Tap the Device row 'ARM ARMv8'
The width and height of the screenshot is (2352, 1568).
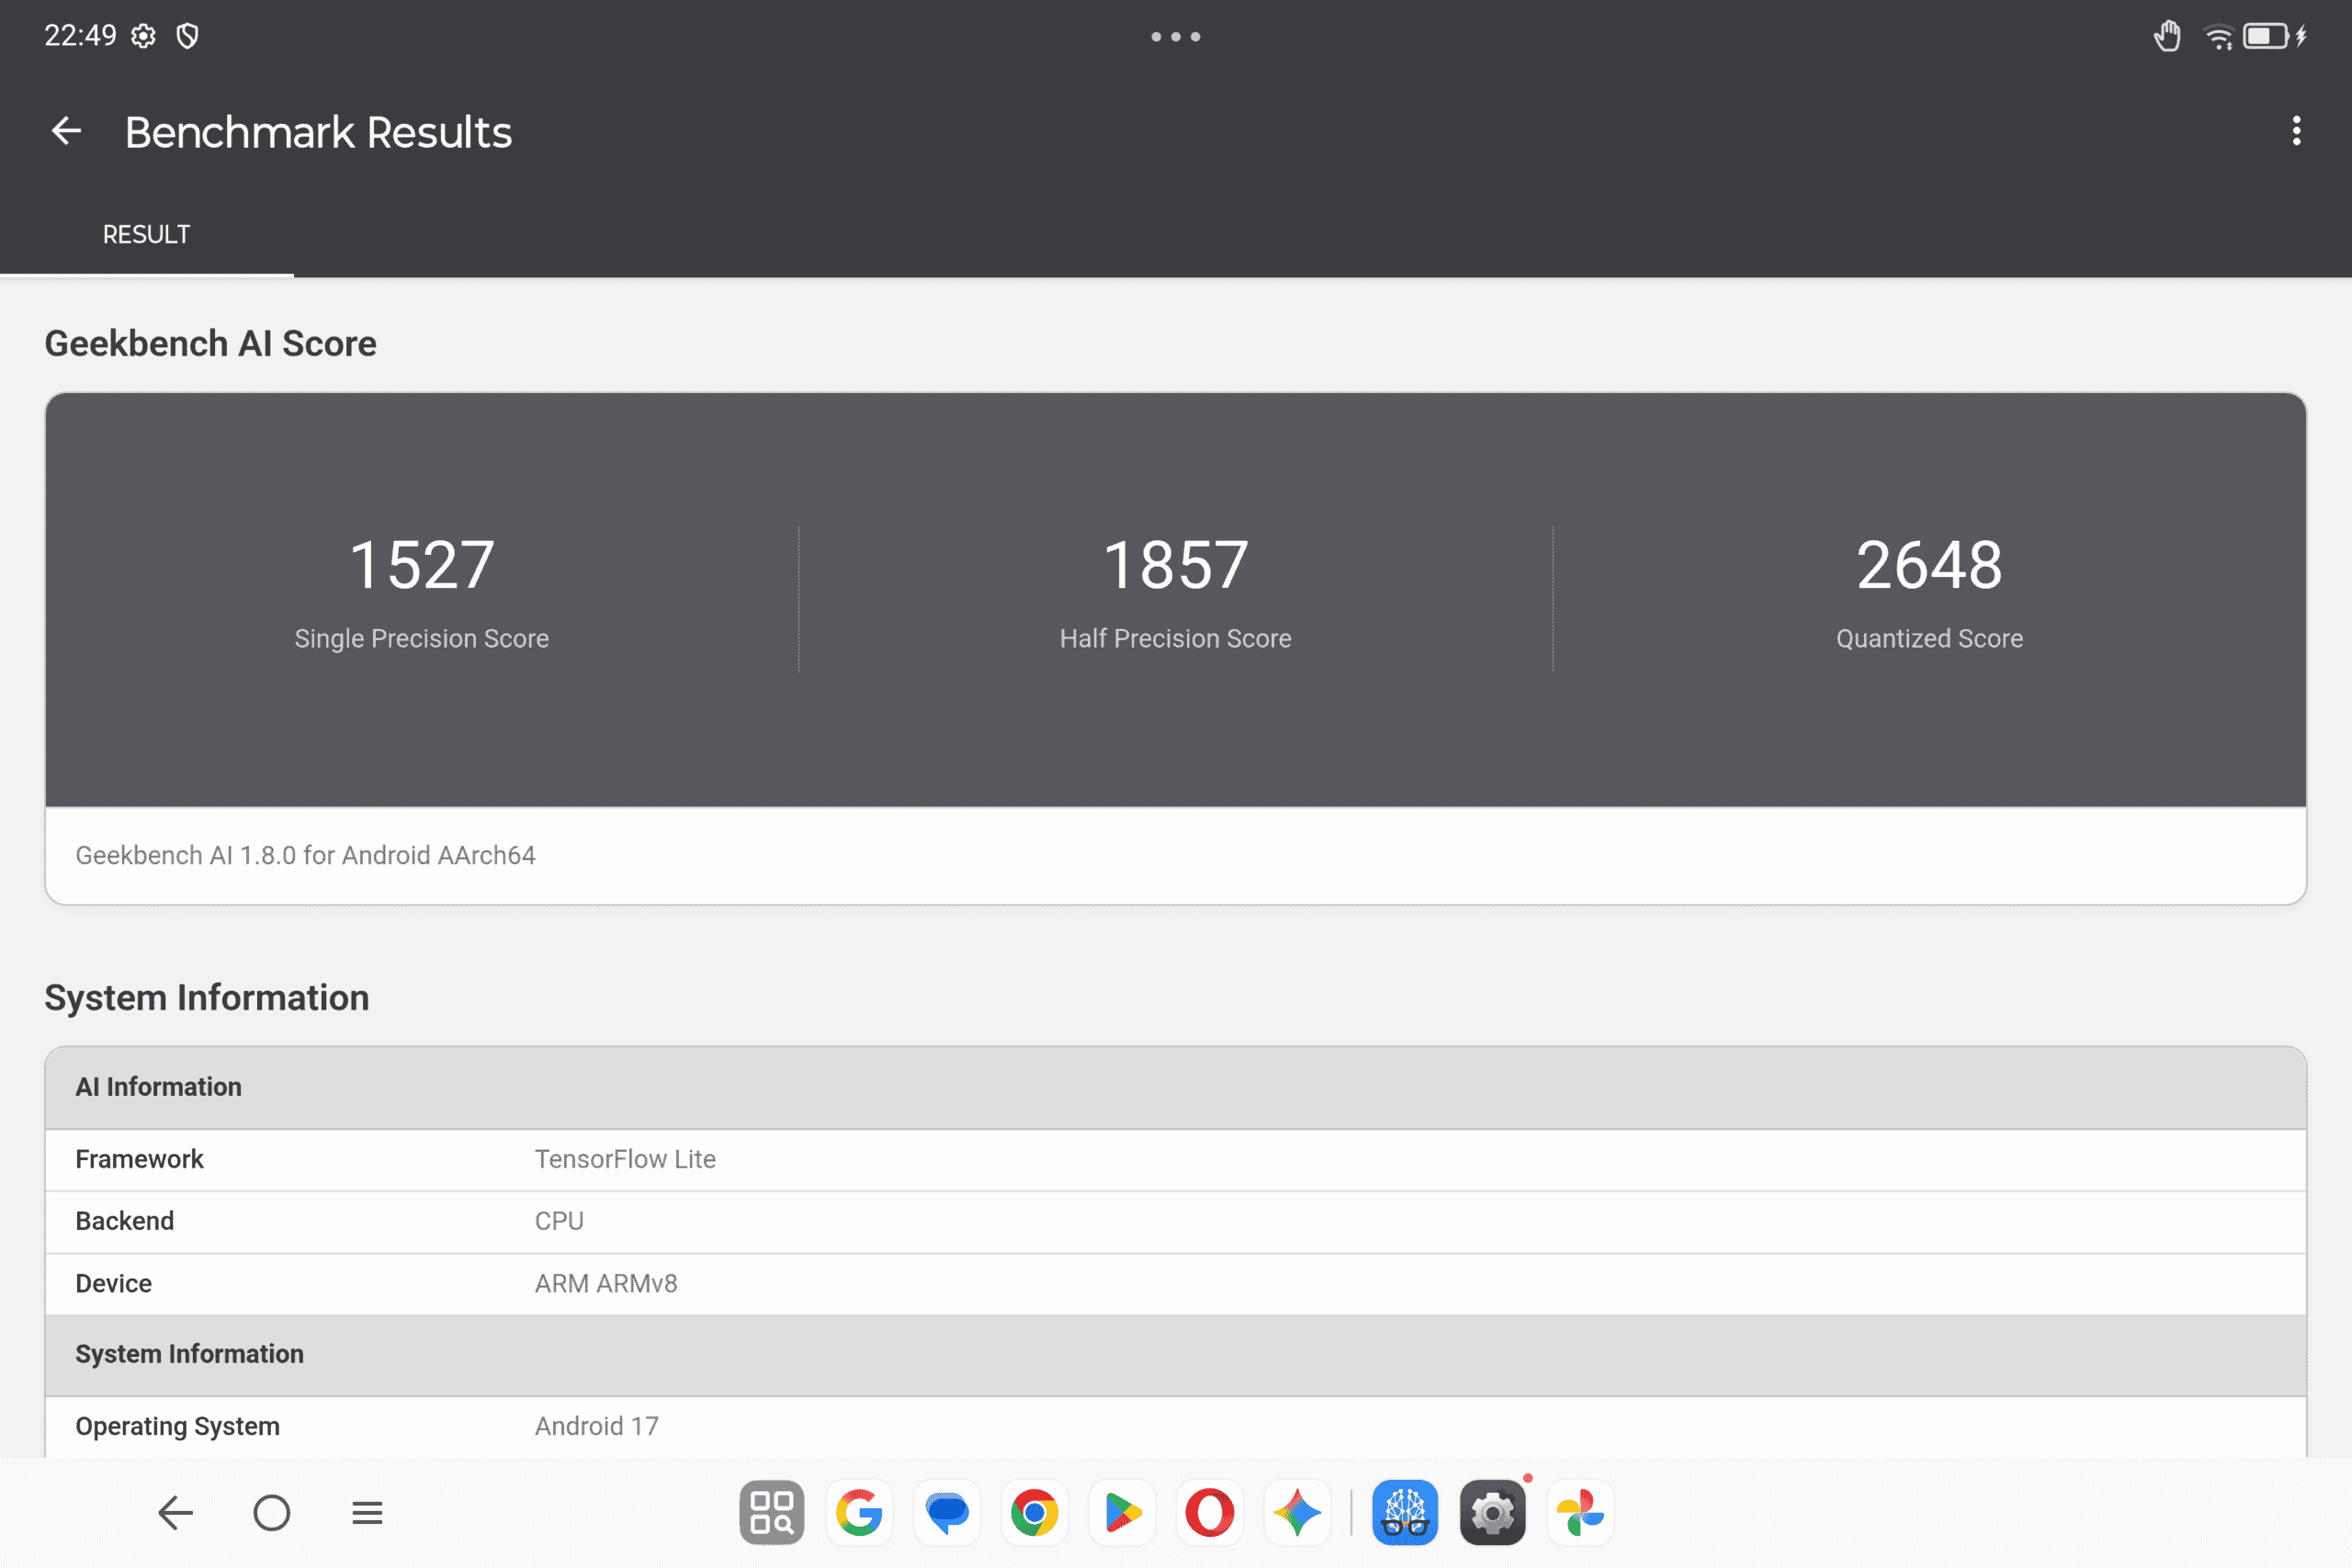click(x=1176, y=1283)
